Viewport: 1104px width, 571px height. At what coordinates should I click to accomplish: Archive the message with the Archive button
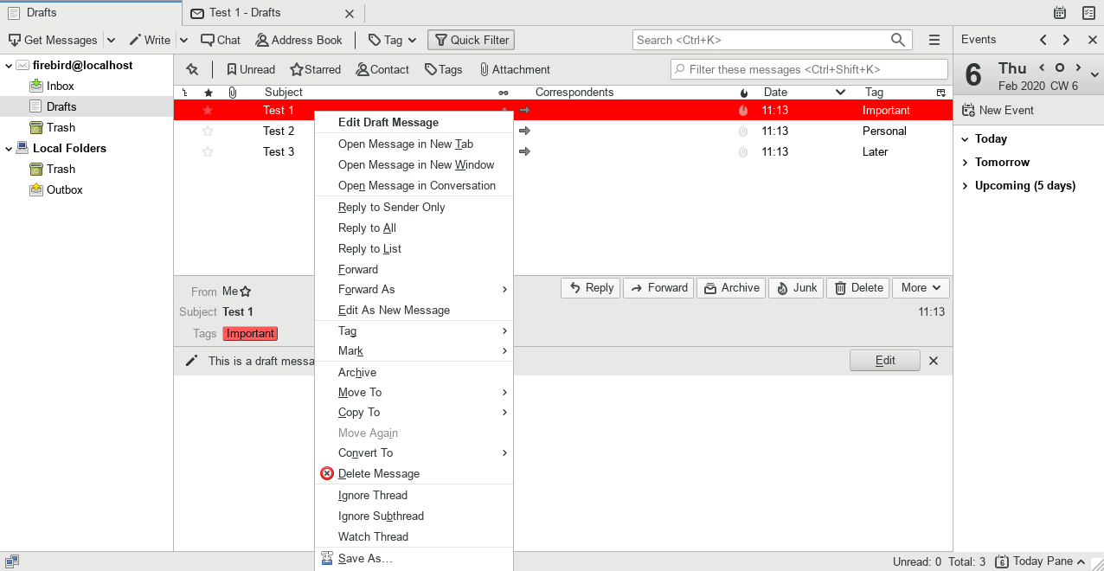(x=731, y=288)
